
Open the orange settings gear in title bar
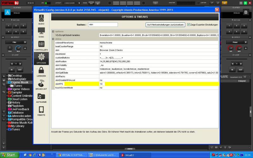tap(225, 3)
